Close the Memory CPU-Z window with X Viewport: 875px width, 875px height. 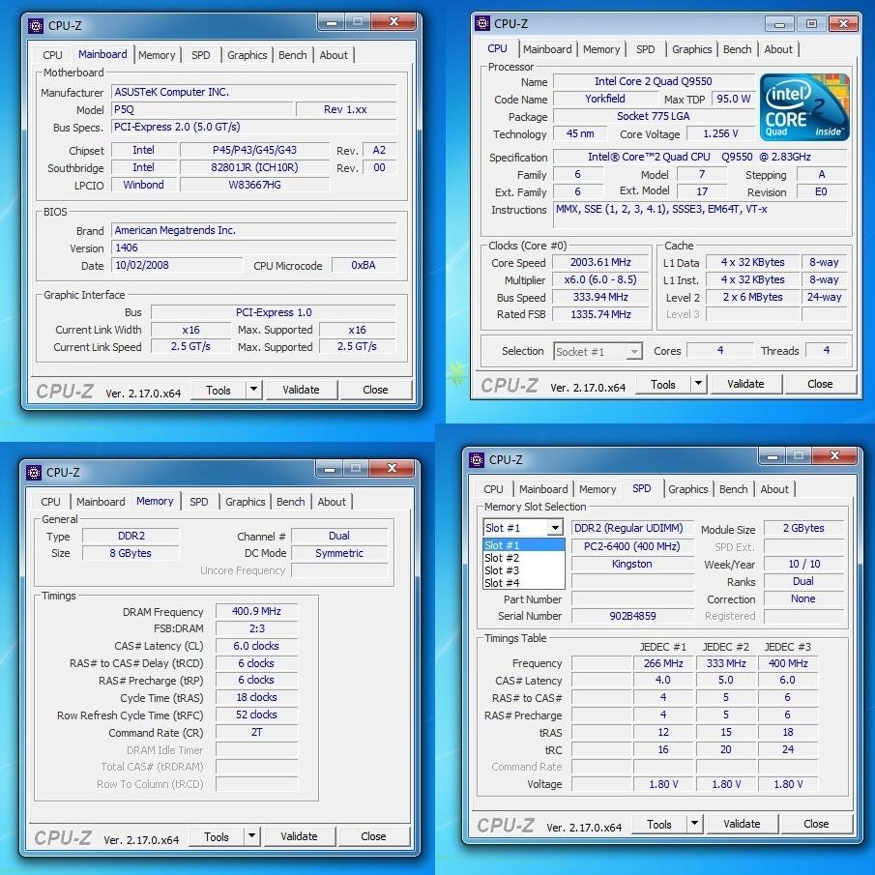393,468
